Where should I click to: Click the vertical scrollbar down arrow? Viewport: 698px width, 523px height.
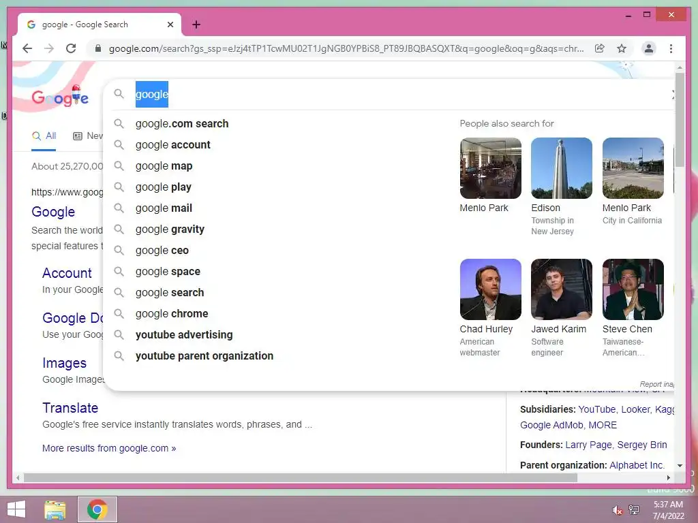pos(680,466)
